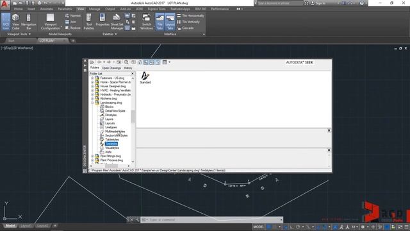Click the Back arrow in DesignCenter
Image resolution: width=410 pixels, height=231 pixels.
99,62
